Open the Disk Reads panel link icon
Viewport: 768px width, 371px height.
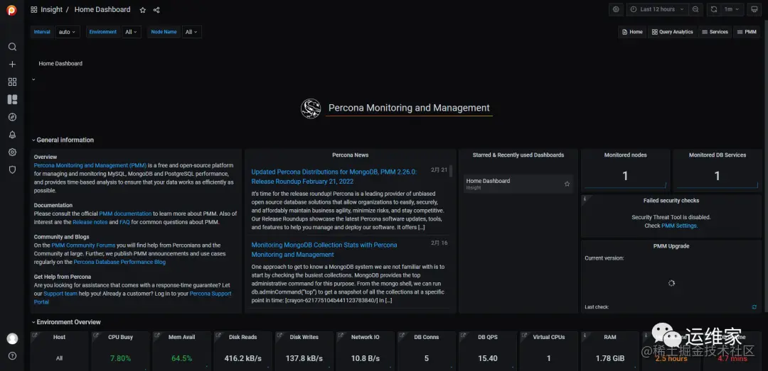218,336
